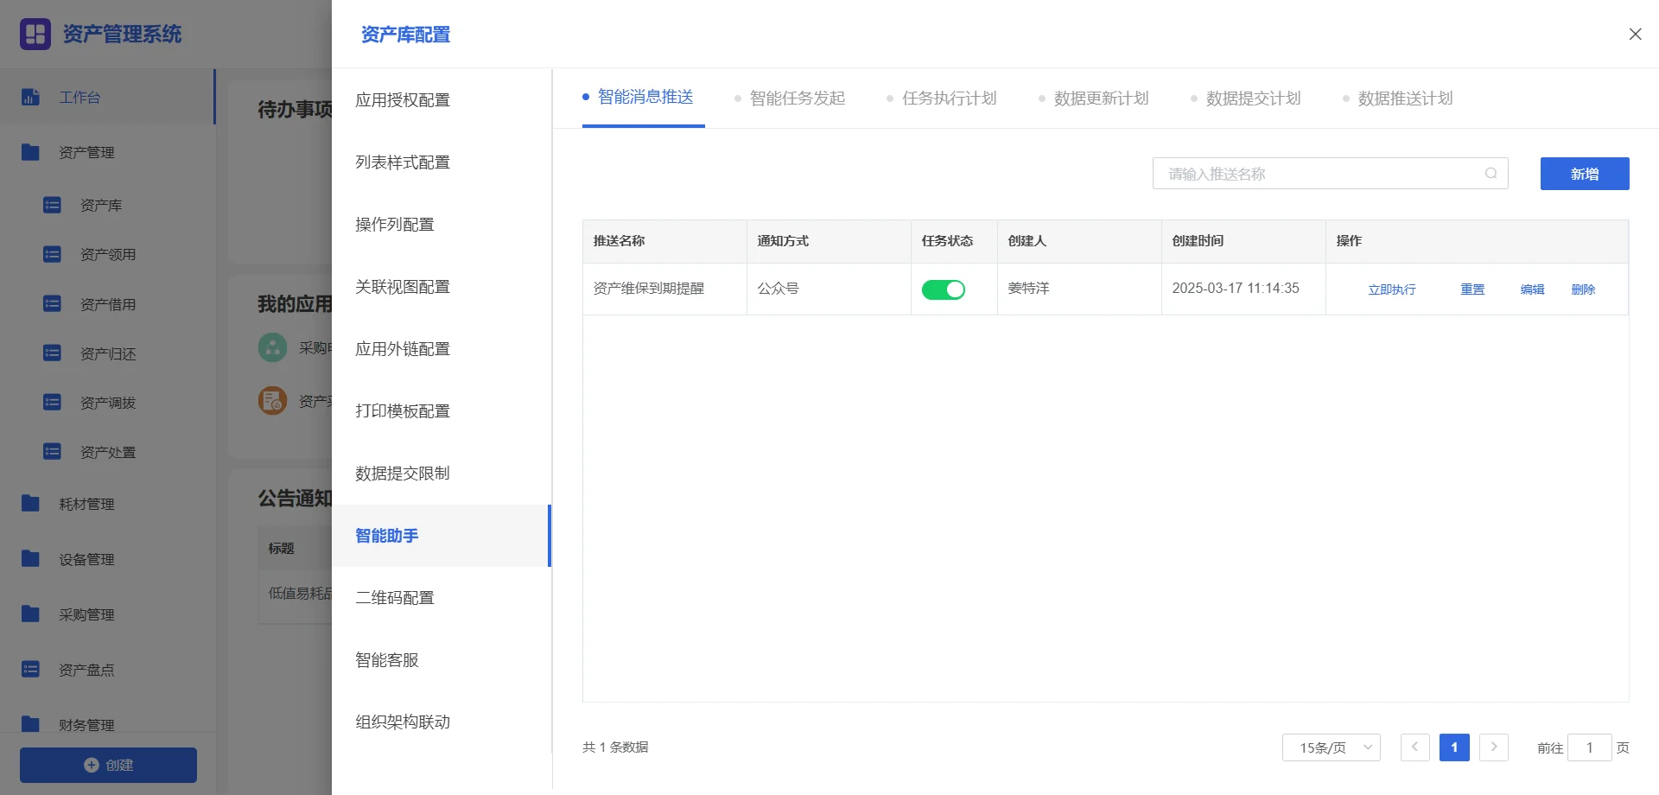Open the 数据更新计划 tab
This screenshot has height=795, width=1659.
pos(1094,99)
